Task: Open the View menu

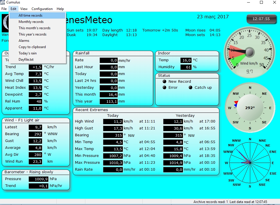Action: (x=24, y=9)
